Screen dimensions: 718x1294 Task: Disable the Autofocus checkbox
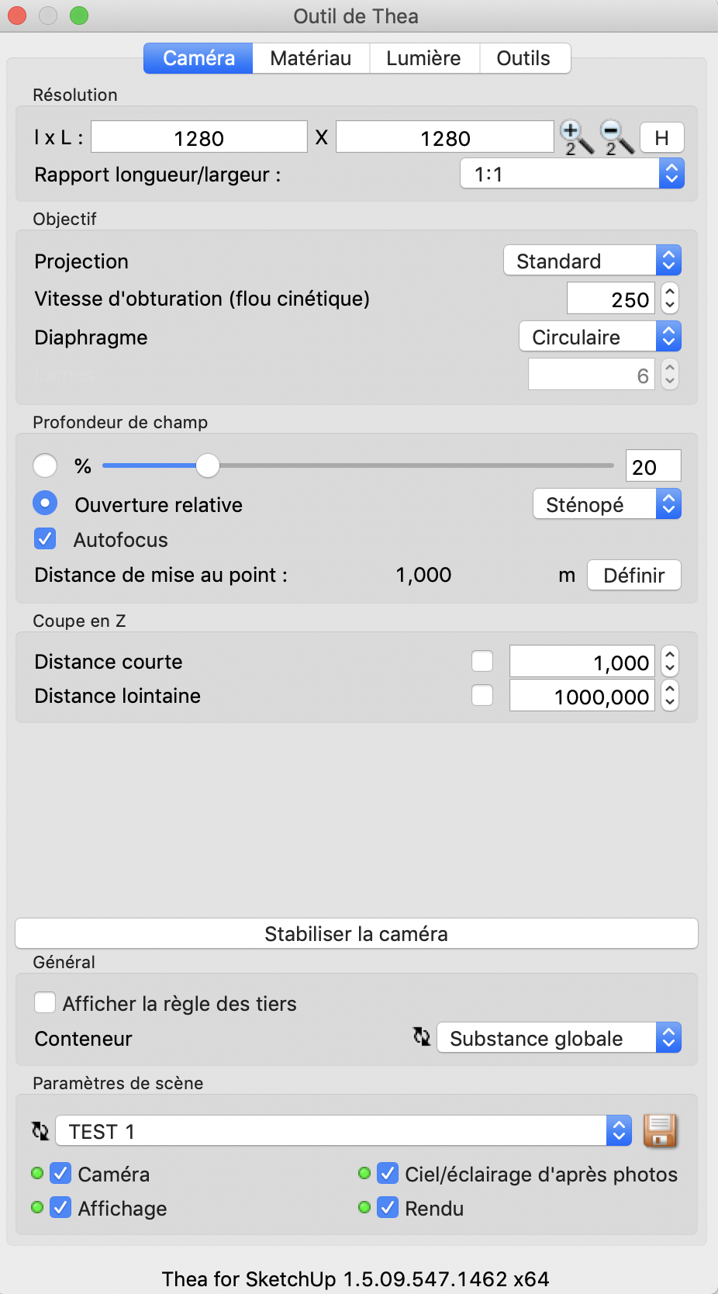click(46, 538)
